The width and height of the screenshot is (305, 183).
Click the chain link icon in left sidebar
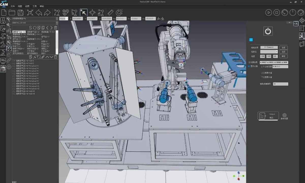(9, 60)
